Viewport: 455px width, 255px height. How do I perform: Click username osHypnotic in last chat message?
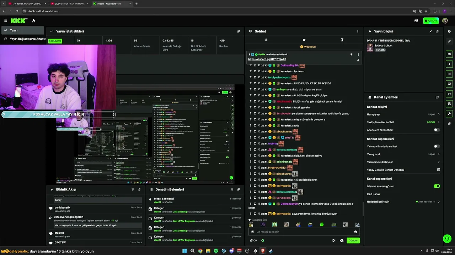pos(284,214)
